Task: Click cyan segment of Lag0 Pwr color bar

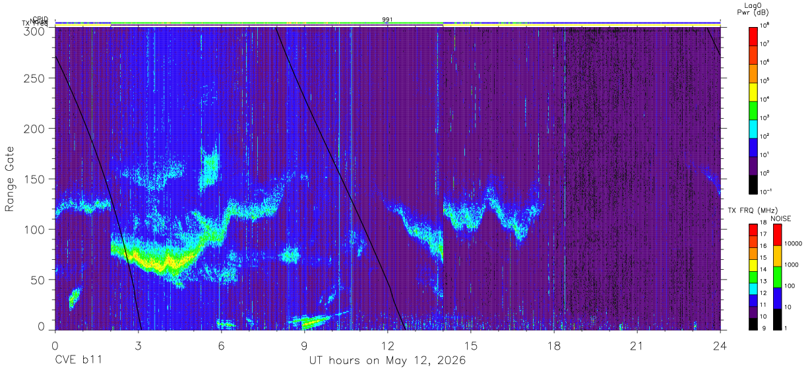Action: point(753,128)
